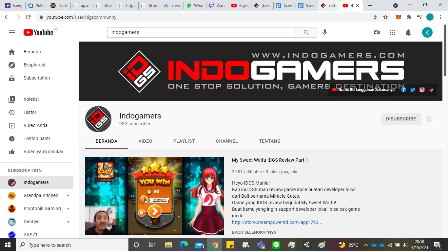Viewport: 448px width, 252px height.
Task: Click the YouTube logo
Action: pyautogui.click(x=38, y=32)
